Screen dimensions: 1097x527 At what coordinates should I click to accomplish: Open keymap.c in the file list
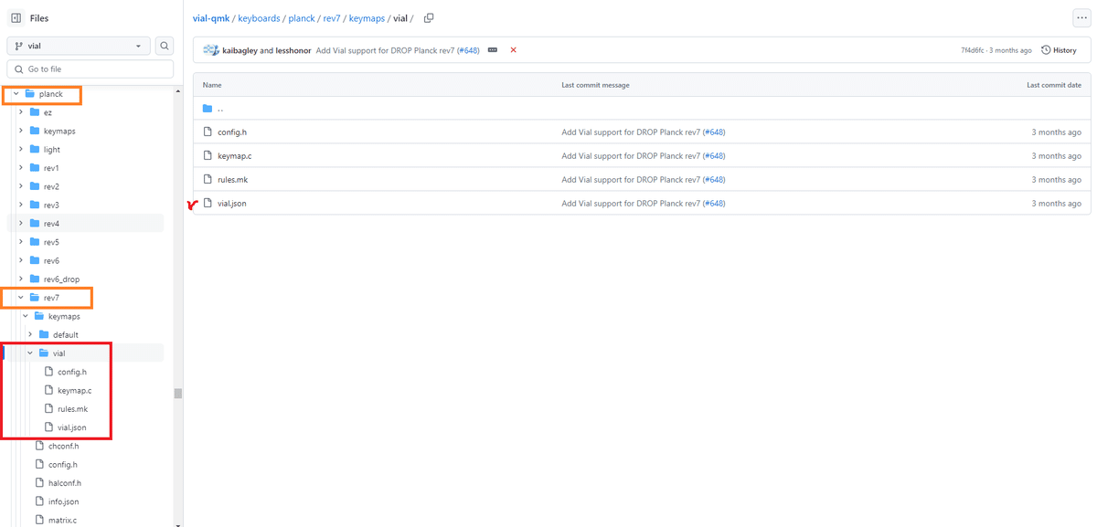(x=234, y=156)
